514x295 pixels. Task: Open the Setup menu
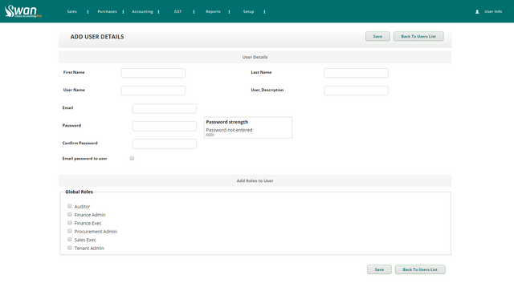248,11
